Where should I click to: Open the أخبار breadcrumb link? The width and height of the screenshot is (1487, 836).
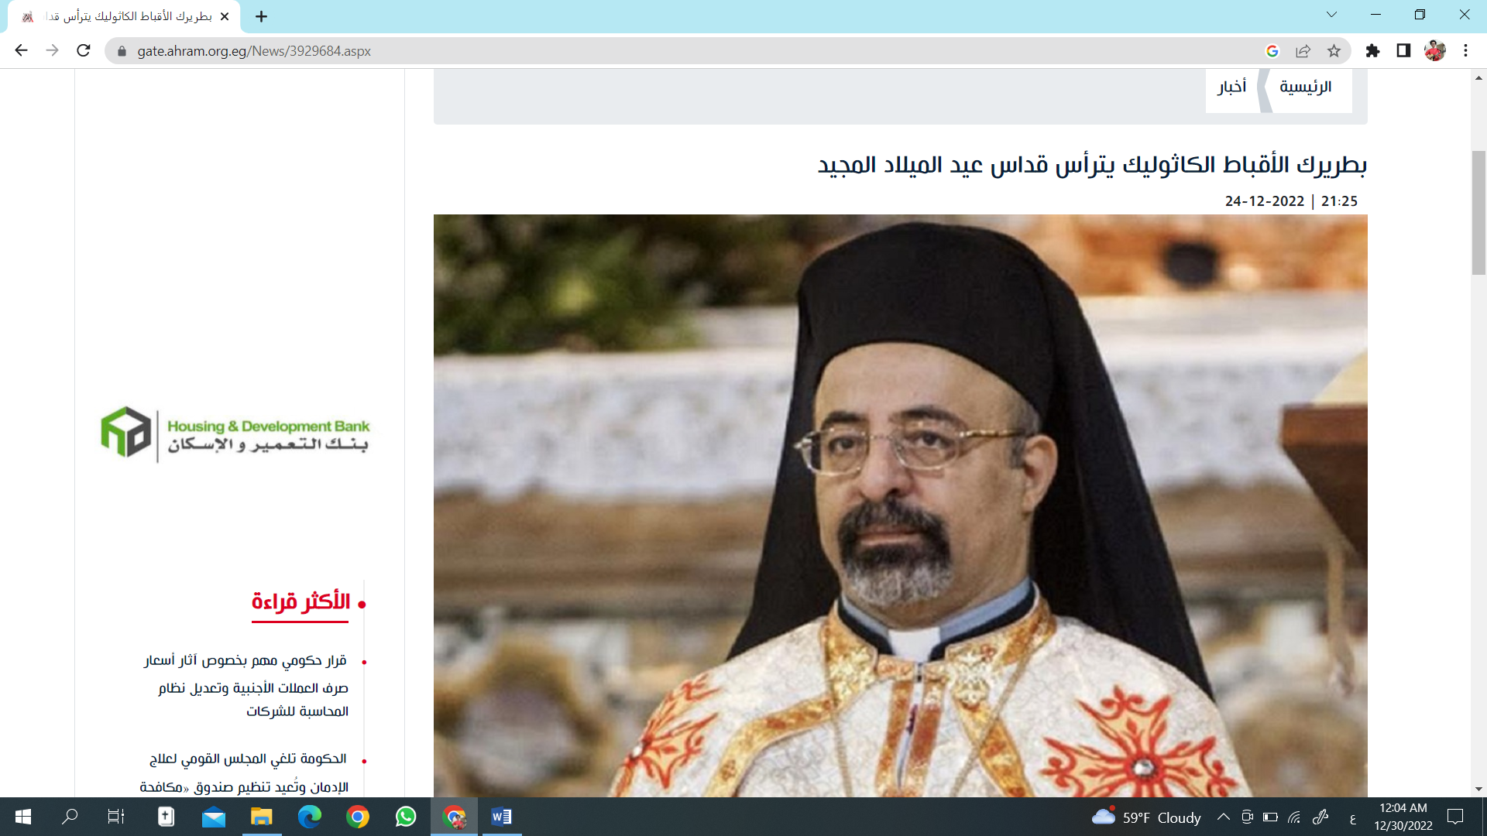coord(1232,87)
